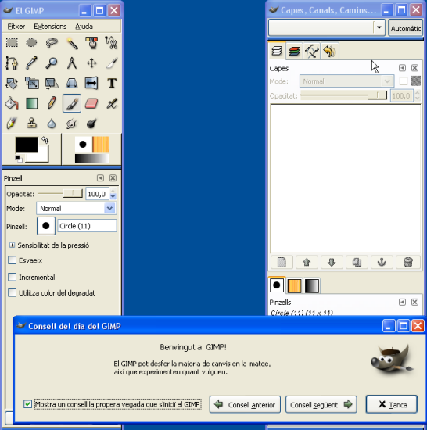Uncheck Mostra un consell la propera vegada
This screenshot has height=430, width=427.
point(27,404)
